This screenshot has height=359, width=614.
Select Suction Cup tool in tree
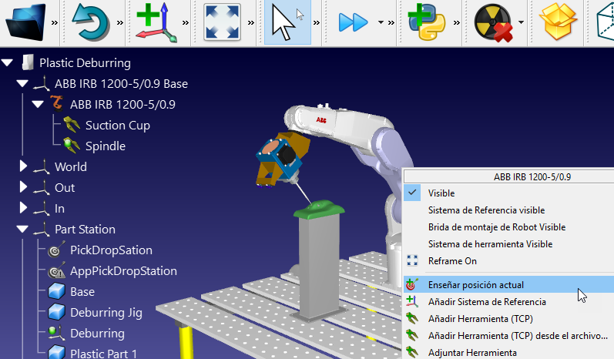[117, 125]
